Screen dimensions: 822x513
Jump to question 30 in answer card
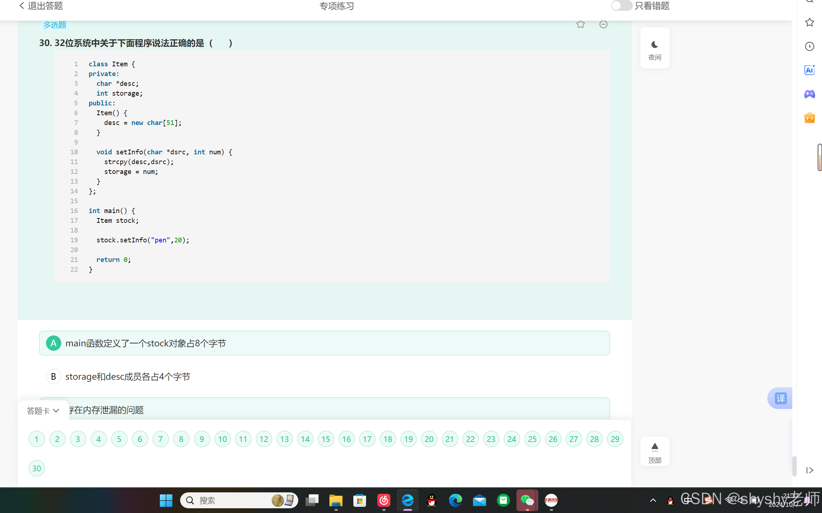click(x=37, y=468)
